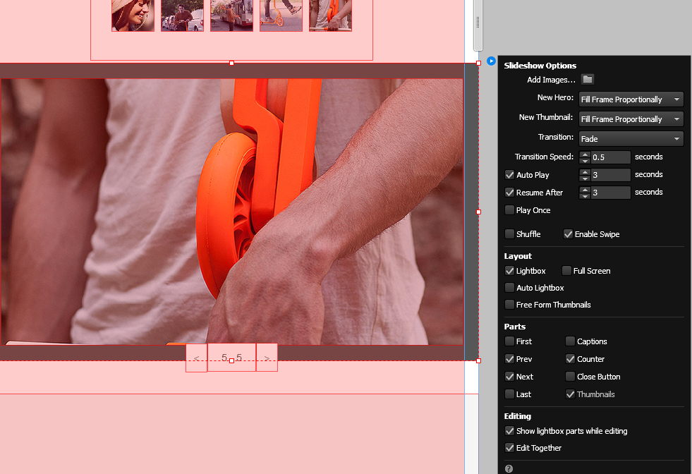Open the Transition dropdown showing Fade
This screenshot has height=474, width=692.
coord(630,138)
